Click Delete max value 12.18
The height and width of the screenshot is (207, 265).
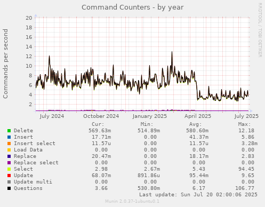(x=246, y=131)
